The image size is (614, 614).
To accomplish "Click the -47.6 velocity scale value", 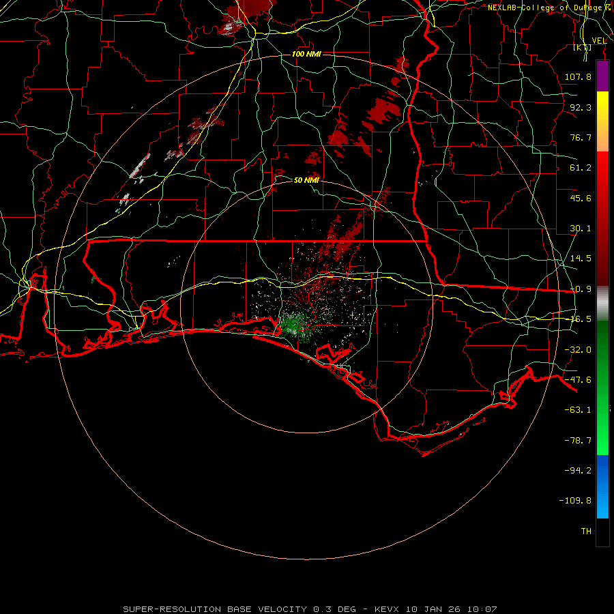I will pyautogui.click(x=578, y=380).
